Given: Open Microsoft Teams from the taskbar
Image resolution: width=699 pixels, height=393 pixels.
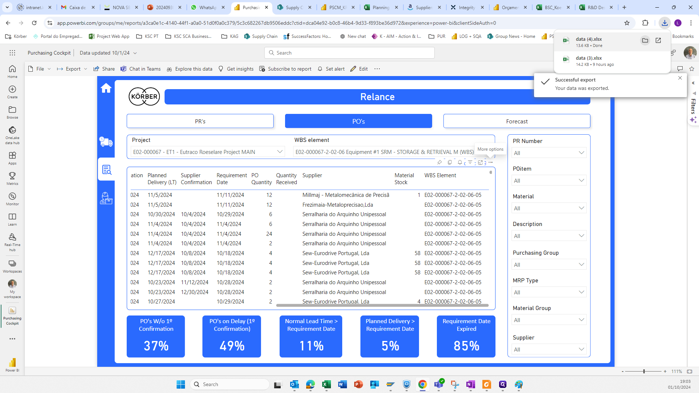Looking at the screenshot, I should click(439, 384).
